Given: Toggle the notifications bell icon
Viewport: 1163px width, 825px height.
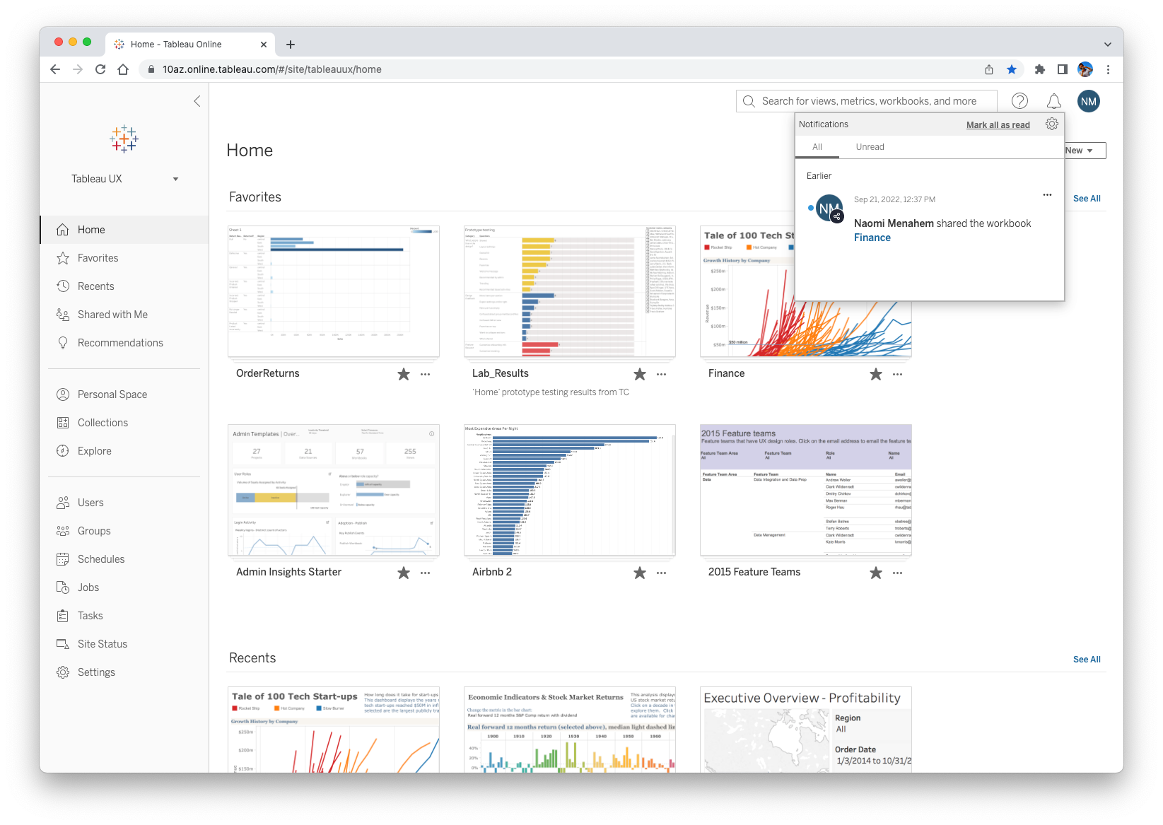Looking at the screenshot, I should point(1054,101).
